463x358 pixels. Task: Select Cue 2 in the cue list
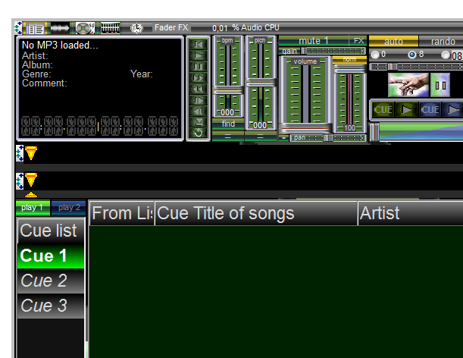[51, 281]
